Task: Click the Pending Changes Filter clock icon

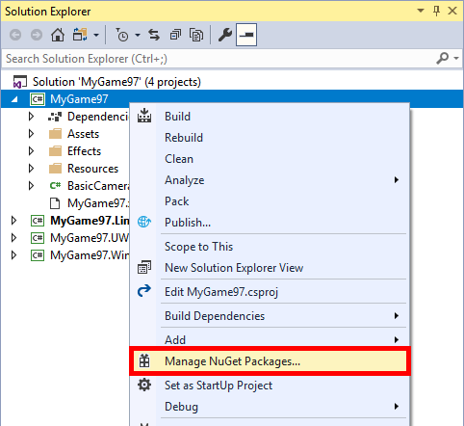Action: (122, 35)
